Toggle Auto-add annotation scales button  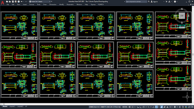(x=164, y=107)
